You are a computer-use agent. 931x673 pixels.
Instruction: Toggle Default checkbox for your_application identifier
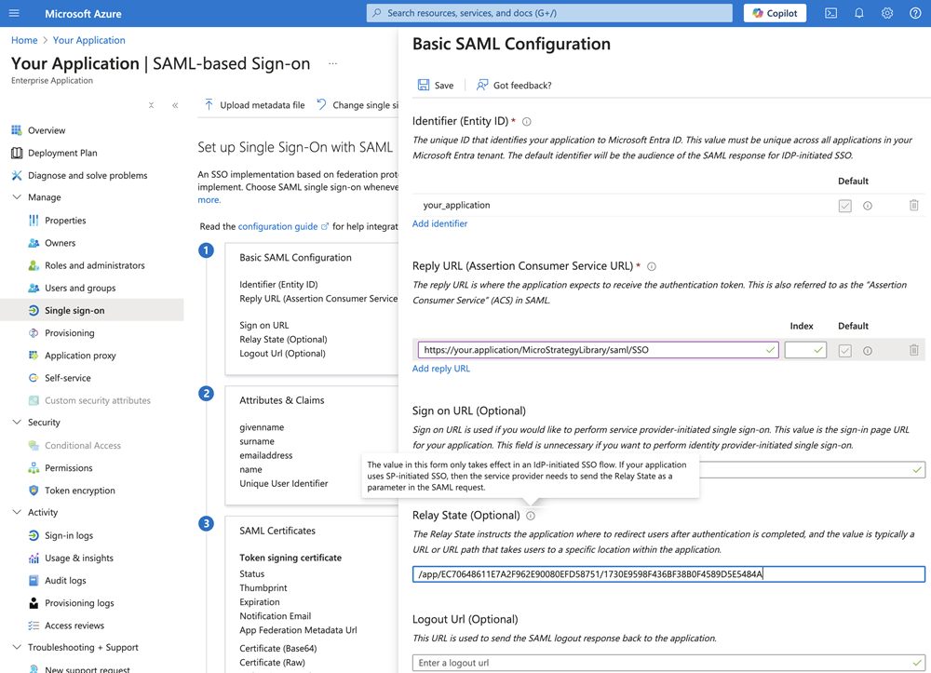tap(845, 206)
